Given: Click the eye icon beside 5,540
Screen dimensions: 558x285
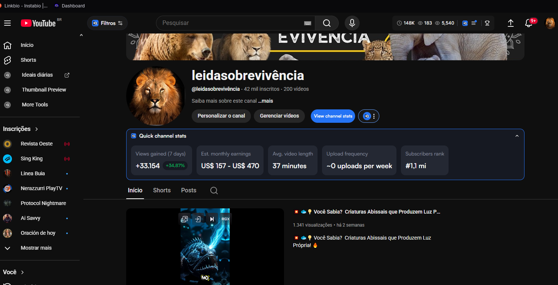Looking at the screenshot, I should point(437,23).
